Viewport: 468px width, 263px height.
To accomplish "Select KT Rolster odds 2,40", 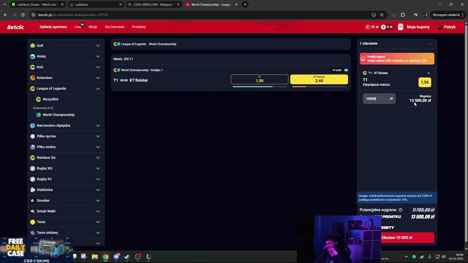I will coord(319,79).
